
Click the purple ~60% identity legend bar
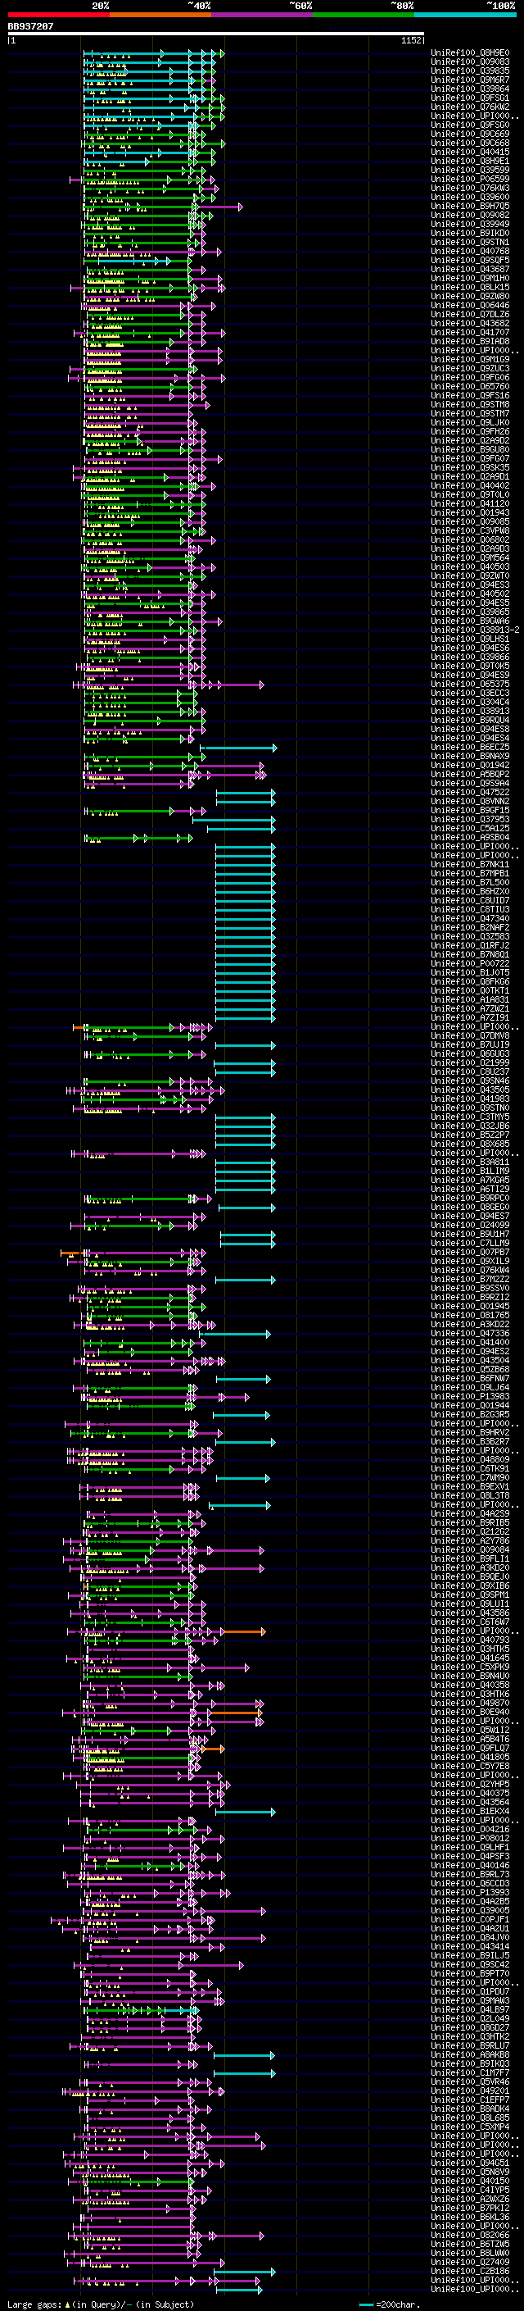(263, 15)
